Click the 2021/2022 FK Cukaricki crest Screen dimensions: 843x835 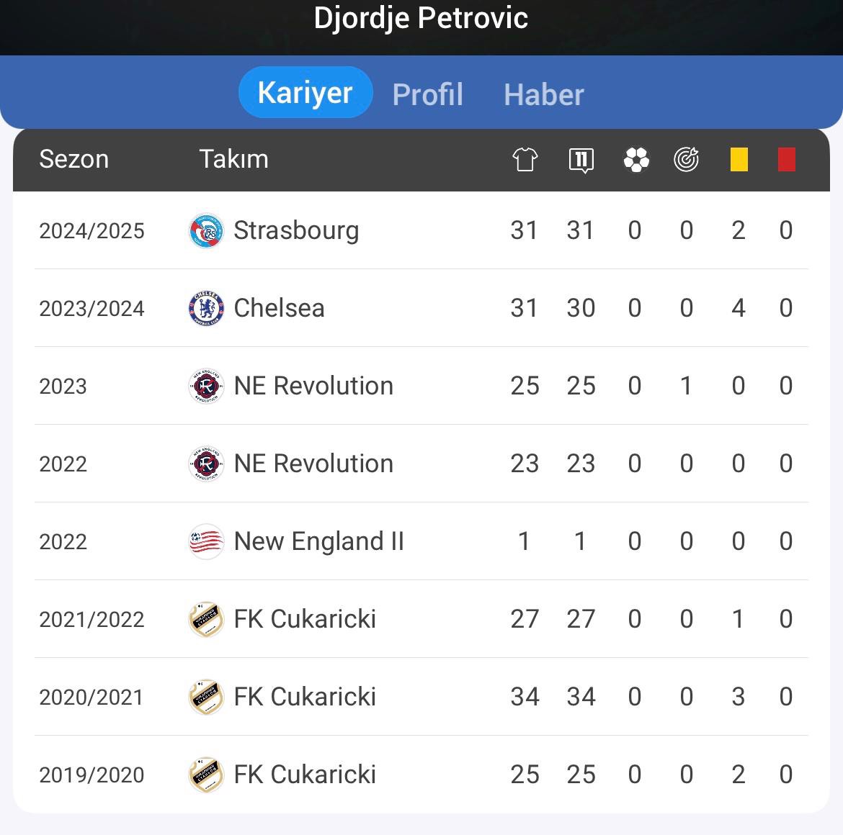tap(207, 619)
